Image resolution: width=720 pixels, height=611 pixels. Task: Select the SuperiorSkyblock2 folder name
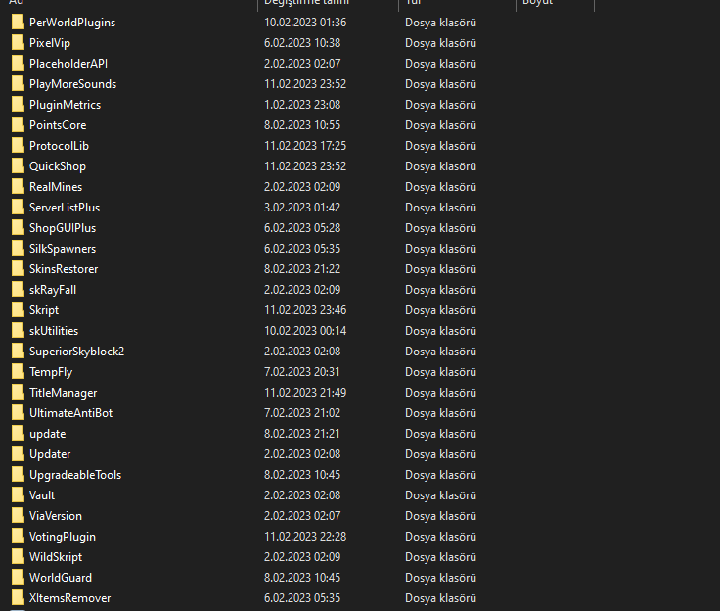coord(77,352)
